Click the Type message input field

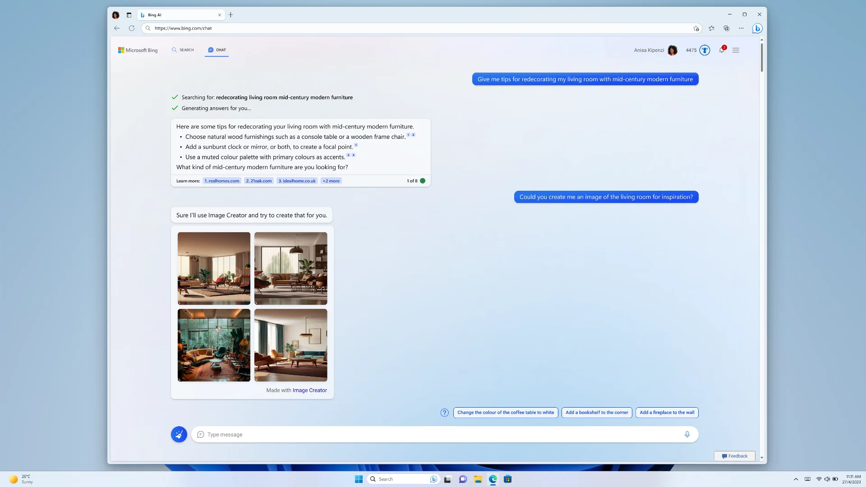tap(444, 434)
